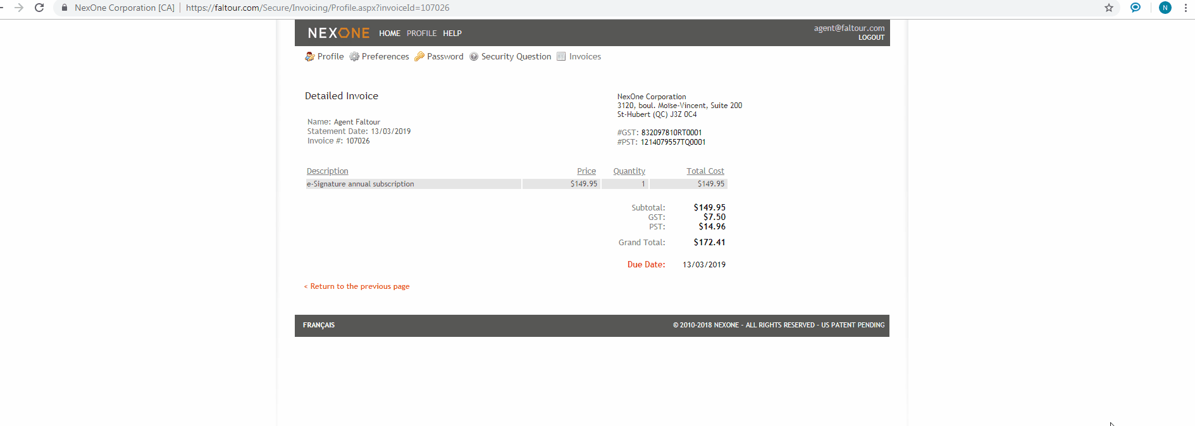The image size is (1195, 426).
Task: Click the GST amount $7.50
Action: (x=715, y=217)
